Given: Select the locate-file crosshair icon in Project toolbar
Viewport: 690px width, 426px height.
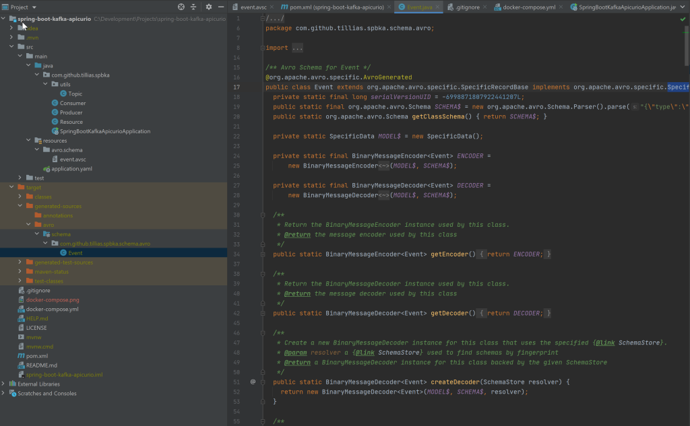Looking at the screenshot, I should click(x=181, y=6).
